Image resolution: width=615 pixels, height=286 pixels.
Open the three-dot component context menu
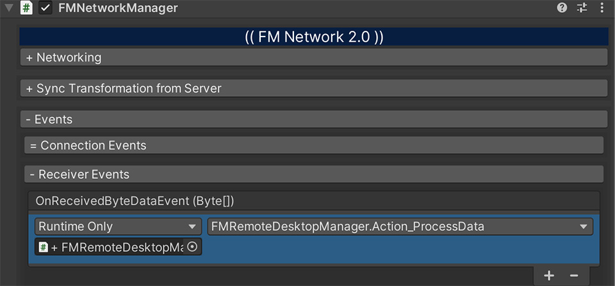tap(602, 8)
